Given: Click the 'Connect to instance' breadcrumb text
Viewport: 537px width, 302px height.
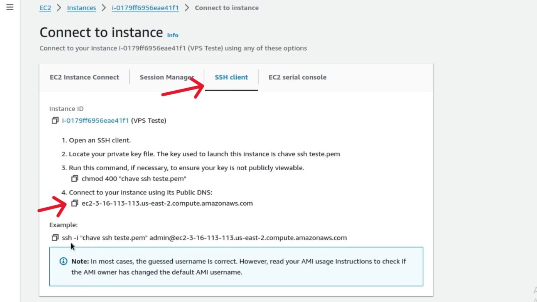Looking at the screenshot, I should pyautogui.click(x=226, y=8).
